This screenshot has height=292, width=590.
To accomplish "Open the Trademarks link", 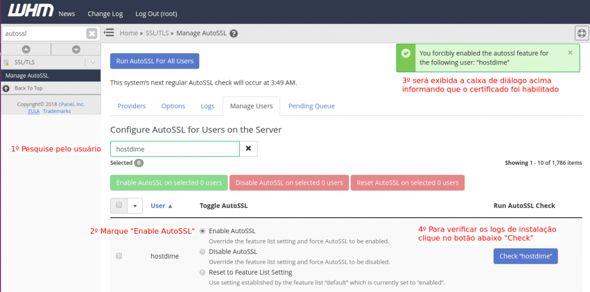I will [x=57, y=111].
